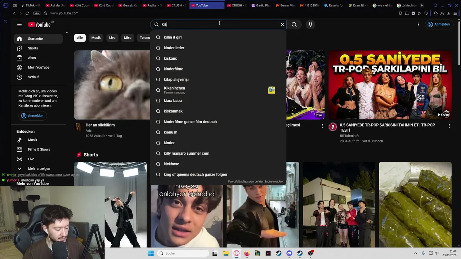This screenshot has width=461, height=259.
Task: Show hidden system tray icons chevron
Action: [x=416, y=253]
